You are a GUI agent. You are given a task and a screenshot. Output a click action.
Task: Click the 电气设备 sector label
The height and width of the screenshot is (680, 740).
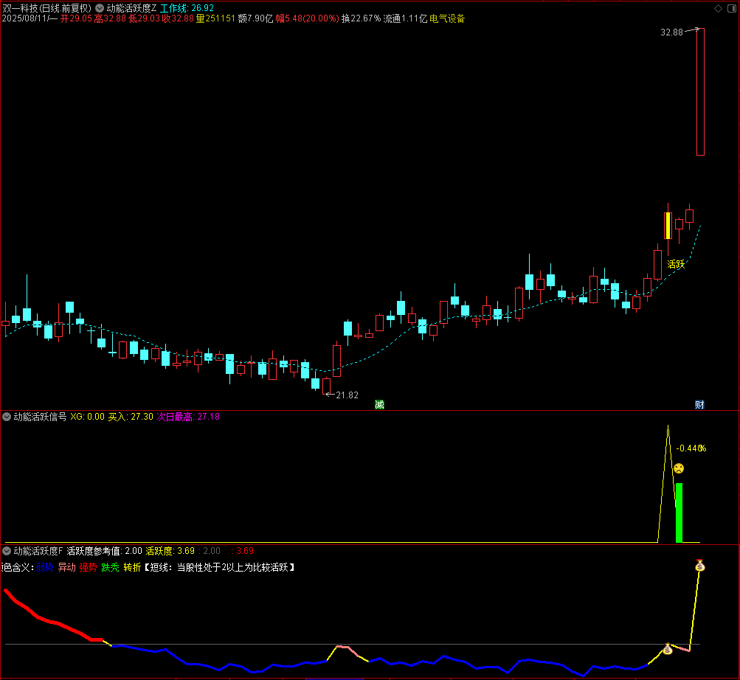click(x=447, y=18)
